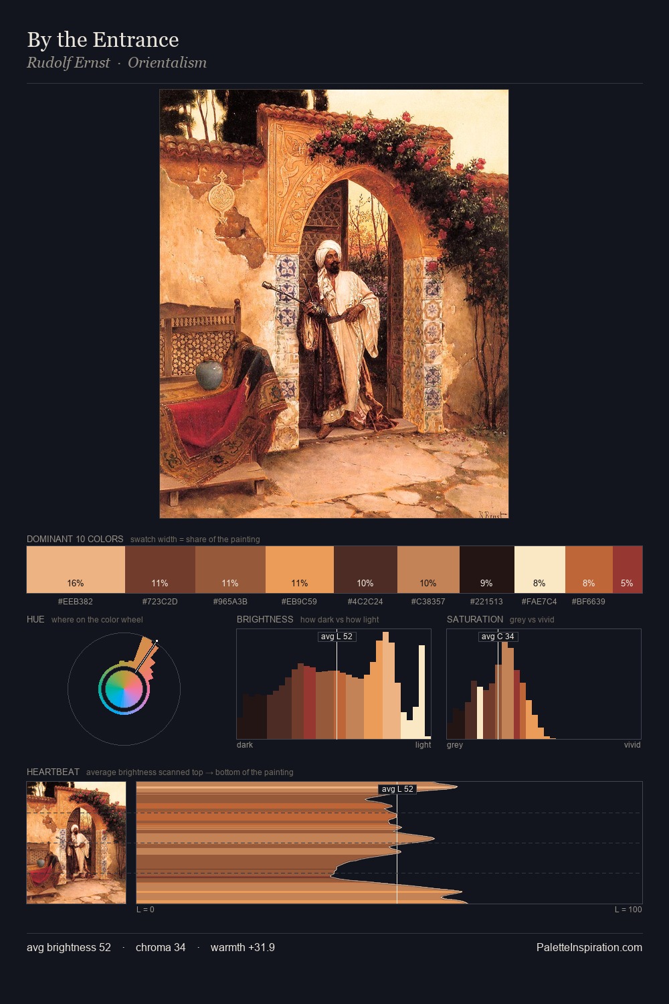Click the 'avg L 52' label in Brightness
Viewport: 669px width, 1004px height.
coord(337,637)
